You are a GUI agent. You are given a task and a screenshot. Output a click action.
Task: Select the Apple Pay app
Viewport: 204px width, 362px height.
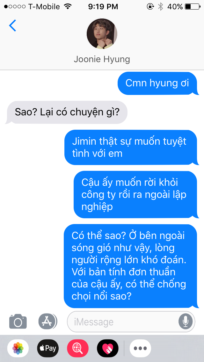[x=48, y=348]
